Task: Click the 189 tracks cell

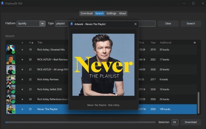Action: click(x=165, y=109)
